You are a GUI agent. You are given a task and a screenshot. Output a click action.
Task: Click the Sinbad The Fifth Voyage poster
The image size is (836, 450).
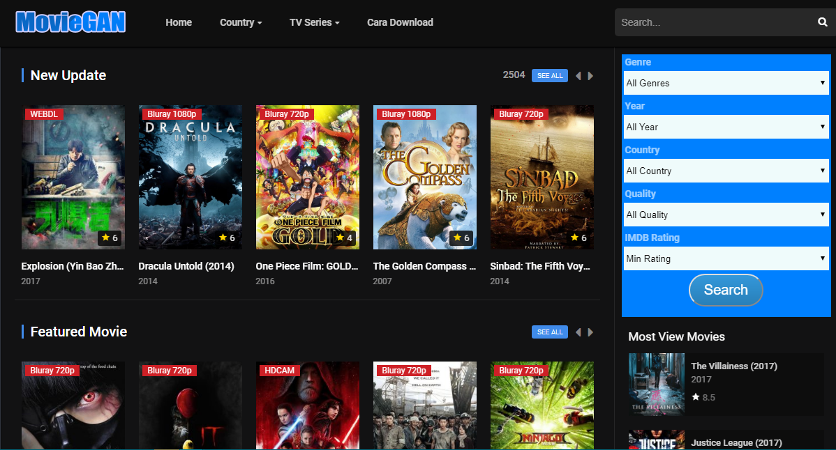tap(542, 177)
